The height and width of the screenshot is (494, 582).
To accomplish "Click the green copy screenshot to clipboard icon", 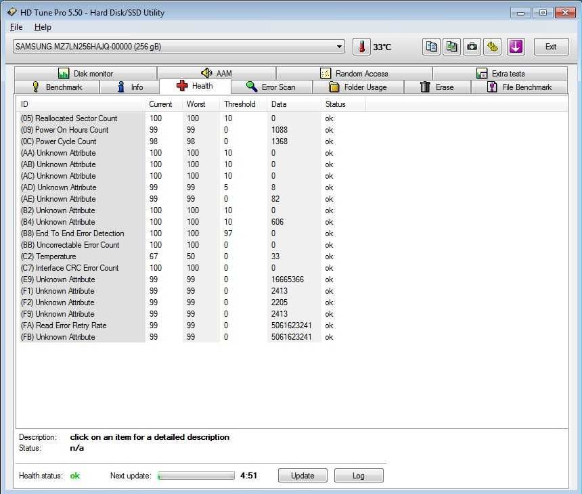I will [x=451, y=47].
